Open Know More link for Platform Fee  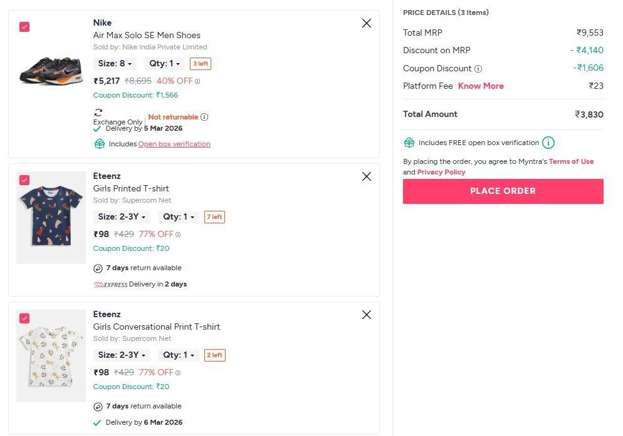click(481, 86)
